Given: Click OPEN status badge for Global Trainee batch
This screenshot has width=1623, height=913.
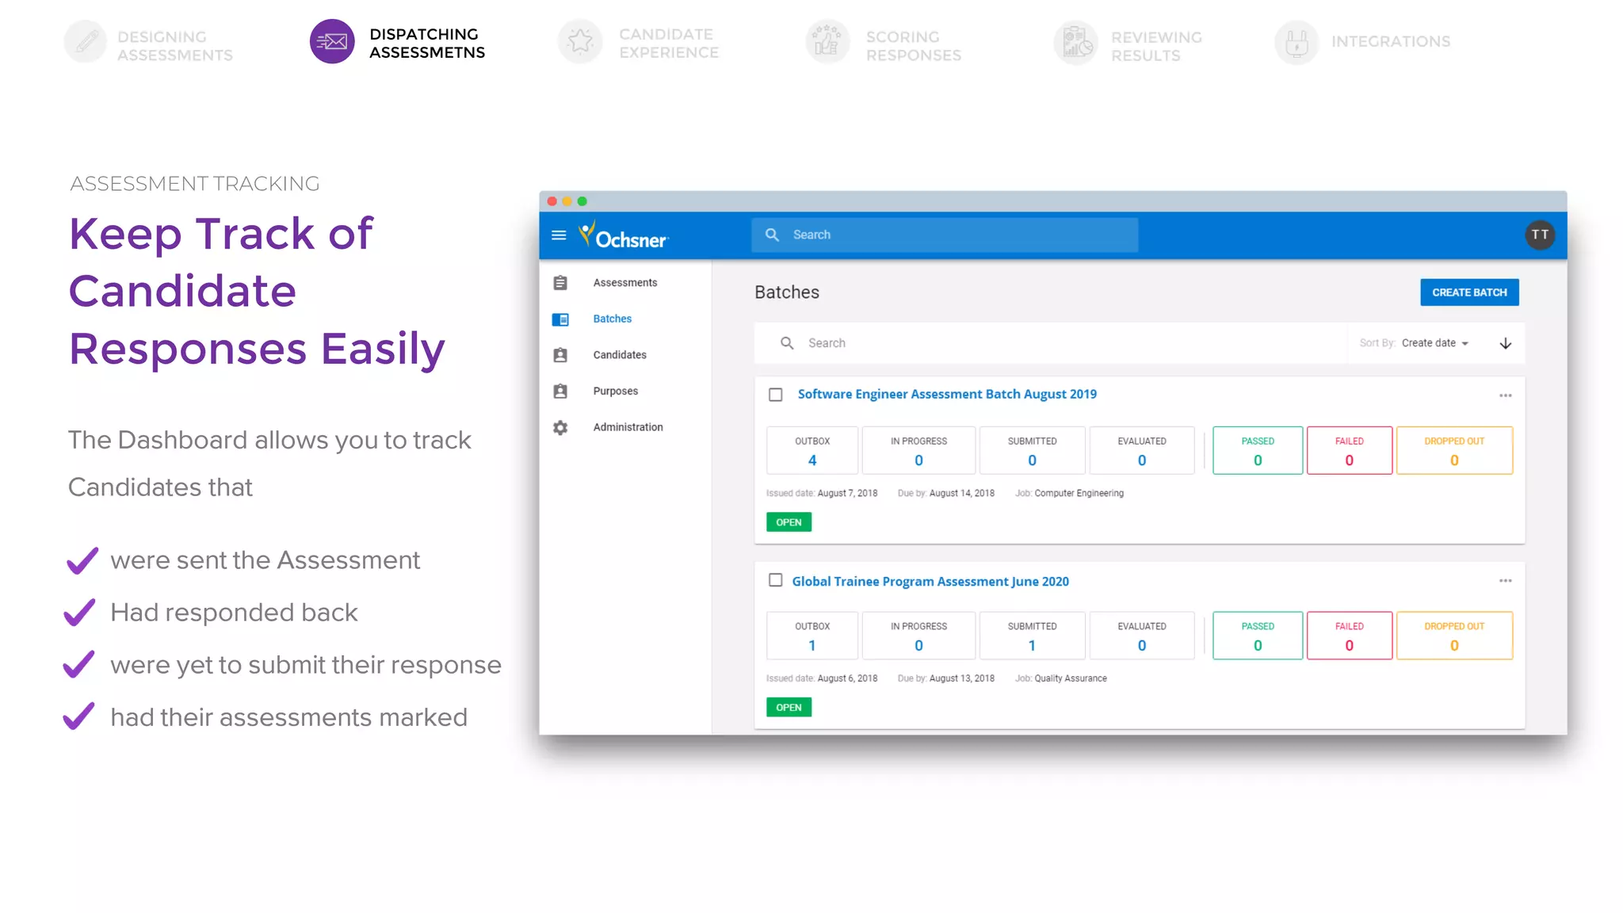Looking at the screenshot, I should pyautogui.click(x=789, y=708).
